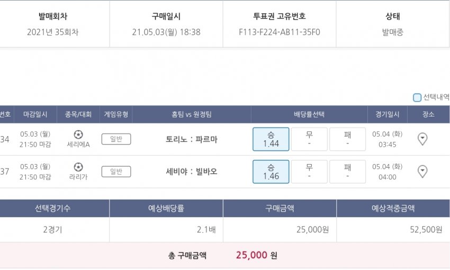This screenshot has height=270, width=450.
Task: Click the 토리노 : 파르마 match name
Action: click(x=192, y=140)
